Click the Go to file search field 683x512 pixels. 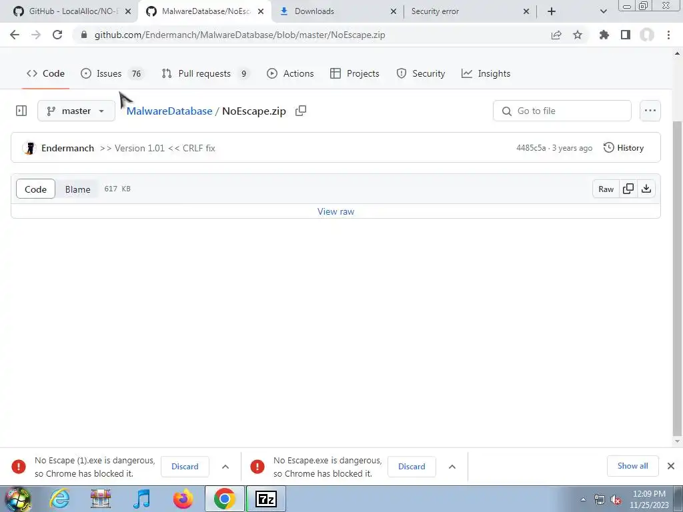click(x=562, y=111)
